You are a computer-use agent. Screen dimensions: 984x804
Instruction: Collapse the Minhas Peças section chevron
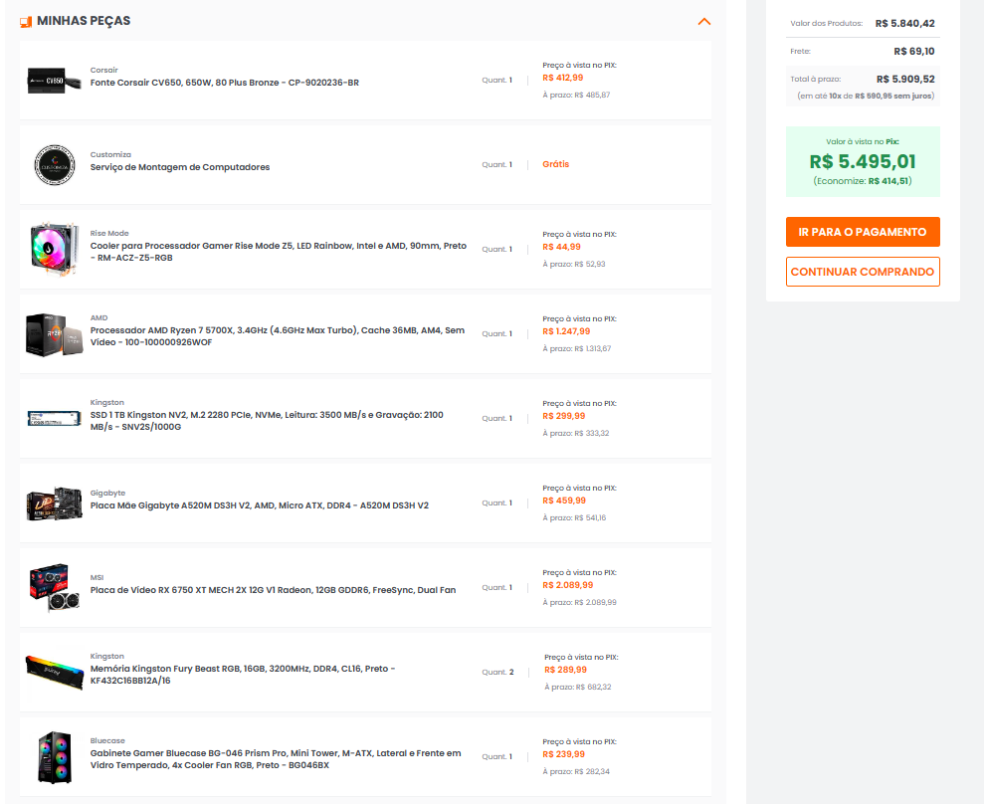[704, 21]
